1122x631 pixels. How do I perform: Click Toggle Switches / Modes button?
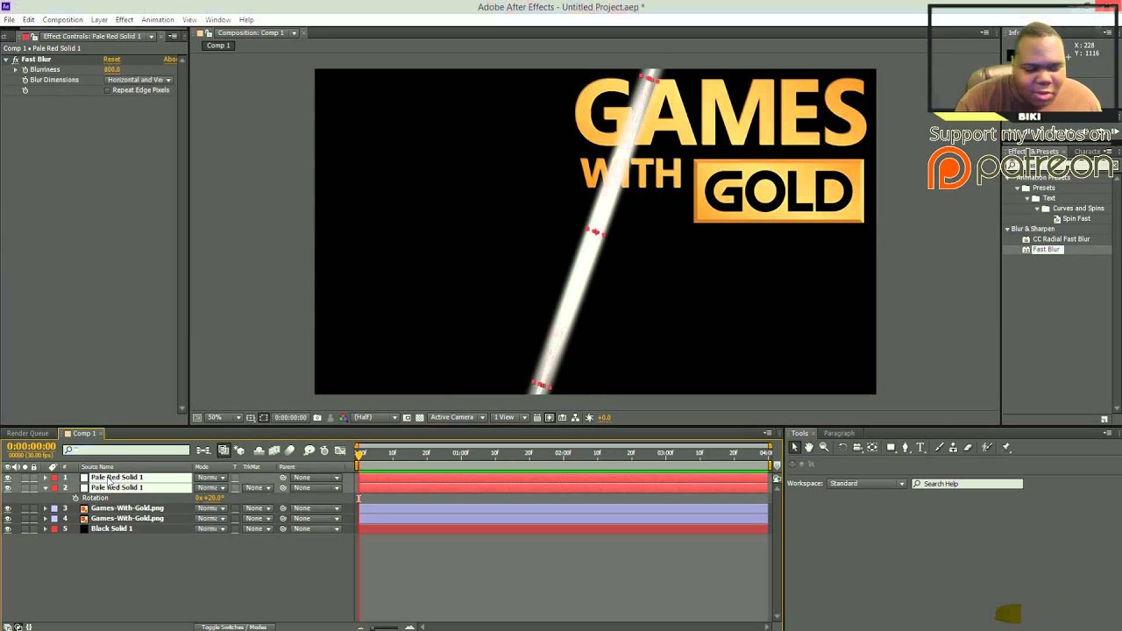tap(234, 627)
